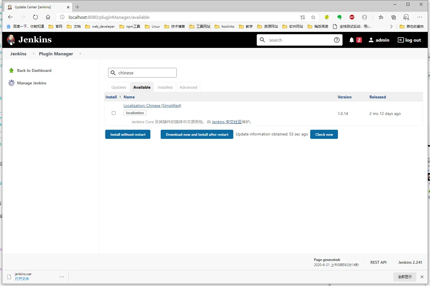The width and height of the screenshot is (430, 286).
Task: Click Install without restart button
Action: [x=128, y=134]
